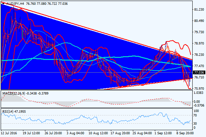The height and width of the screenshot is (137, 206).
Task: Click the AUDJPY,H4 symbol title
Action: [15, 4]
